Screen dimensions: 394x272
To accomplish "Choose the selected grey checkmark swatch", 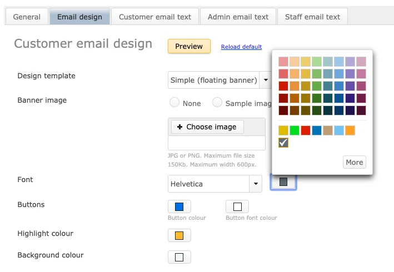I will tap(283, 143).
